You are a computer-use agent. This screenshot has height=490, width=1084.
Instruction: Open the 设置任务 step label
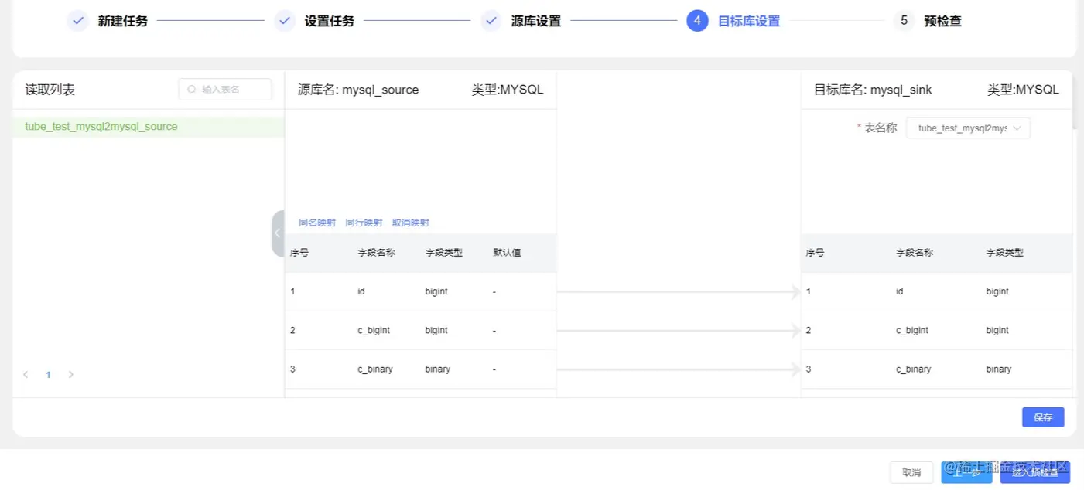point(330,22)
